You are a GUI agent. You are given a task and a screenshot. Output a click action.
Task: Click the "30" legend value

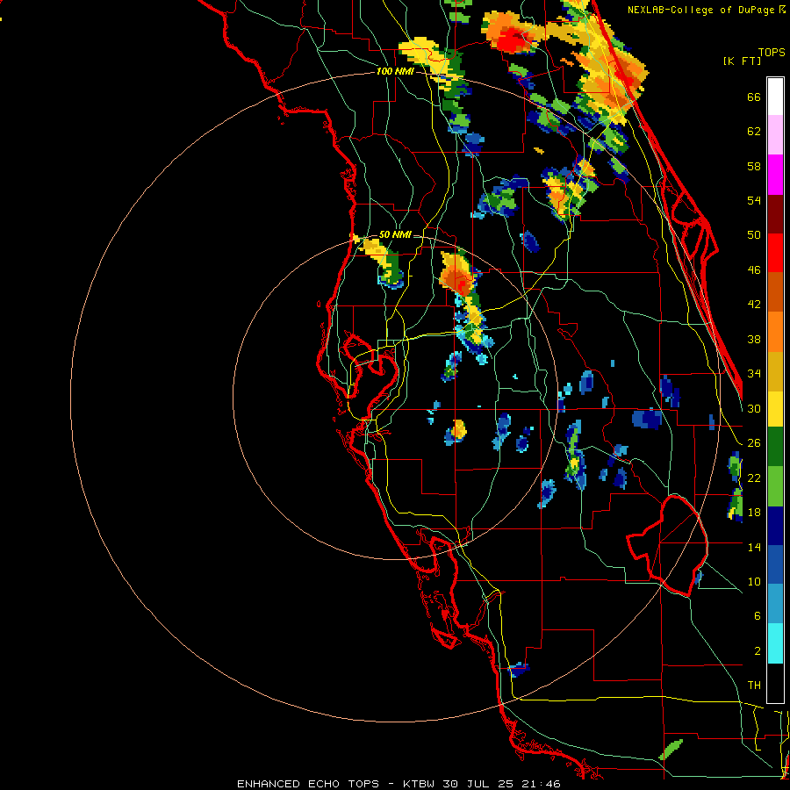(x=754, y=408)
